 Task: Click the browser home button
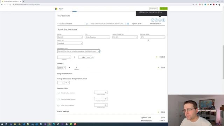coord(10,5)
